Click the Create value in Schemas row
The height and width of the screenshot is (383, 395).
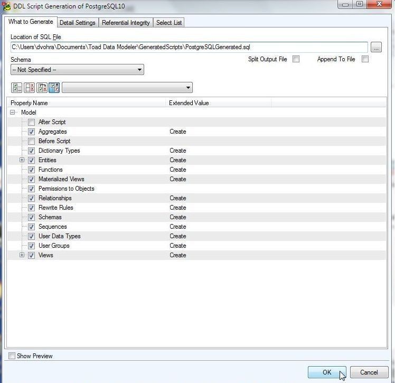(178, 217)
